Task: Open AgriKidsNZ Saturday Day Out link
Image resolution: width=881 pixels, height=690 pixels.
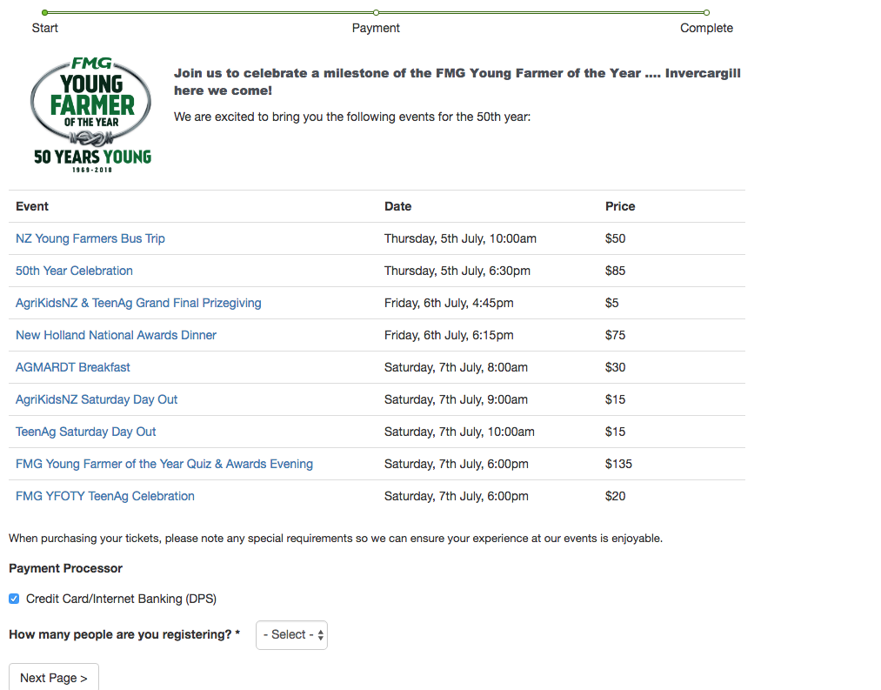Action: pos(97,399)
